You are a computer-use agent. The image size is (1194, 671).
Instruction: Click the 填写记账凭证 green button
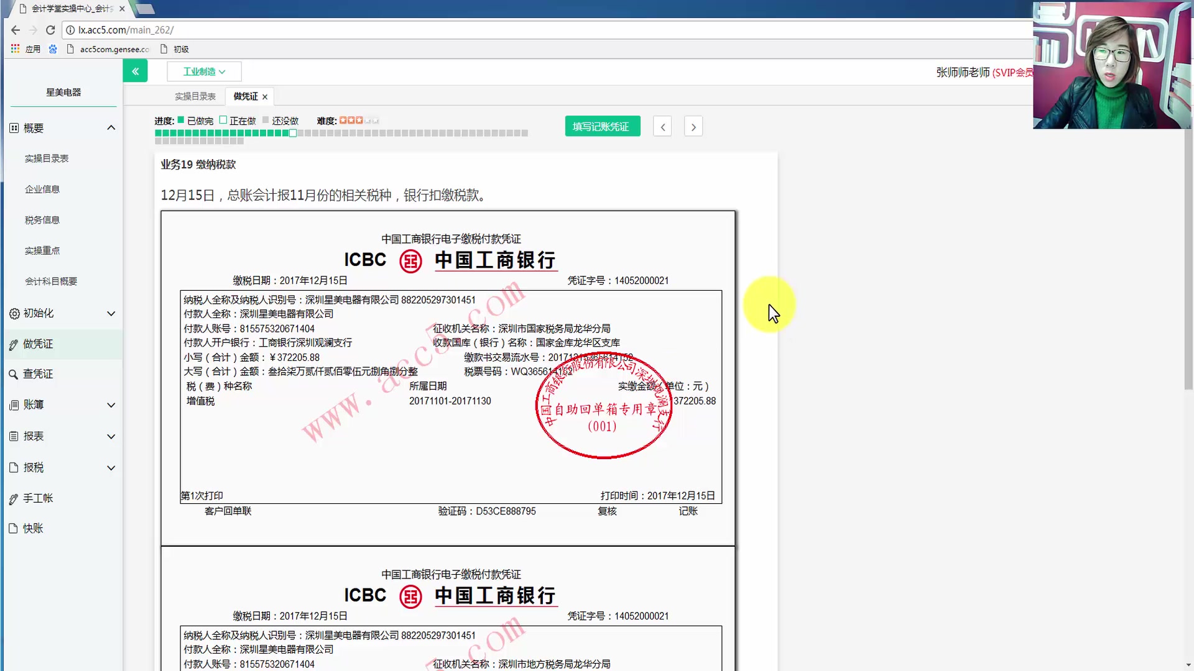pos(602,127)
